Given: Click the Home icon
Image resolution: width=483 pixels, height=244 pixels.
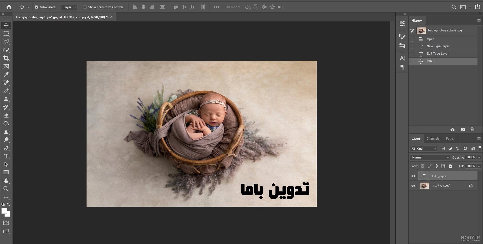Looking at the screenshot, I should click(9, 7).
